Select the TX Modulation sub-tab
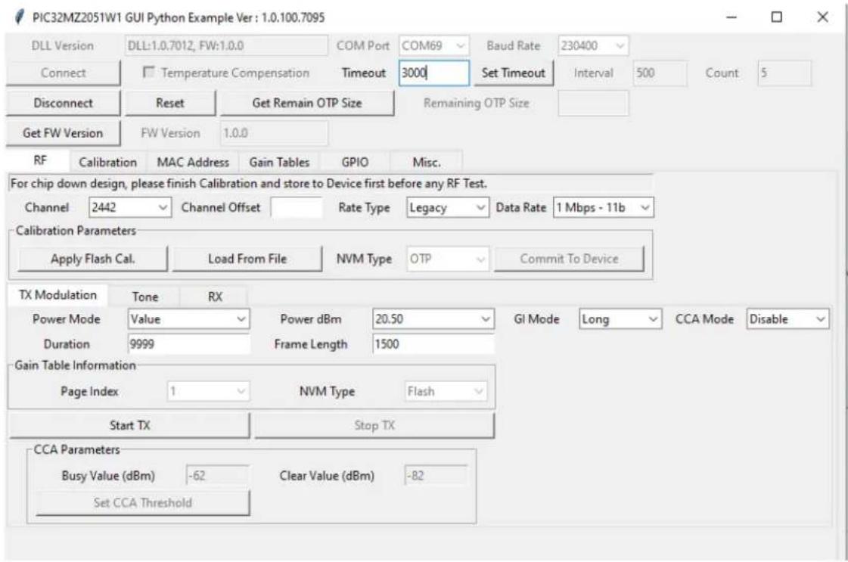 pyautogui.click(x=57, y=295)
